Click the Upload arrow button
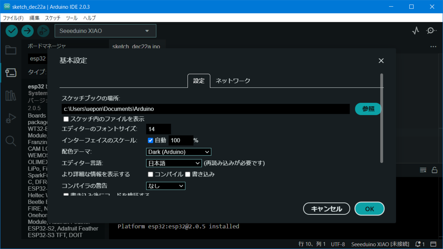This screenshot has height=249, width=443. pos(27,31)
